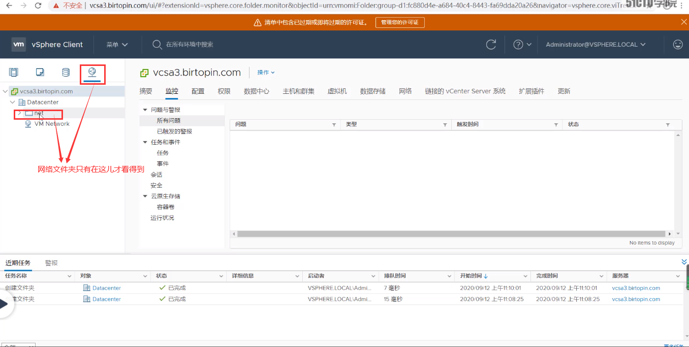Switch to 更新 tab

(564, 91)
